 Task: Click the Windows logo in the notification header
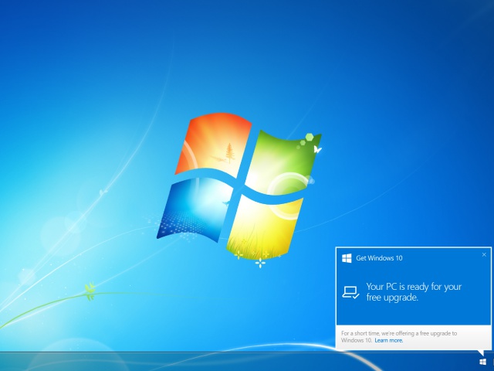[x=347, y=258]
